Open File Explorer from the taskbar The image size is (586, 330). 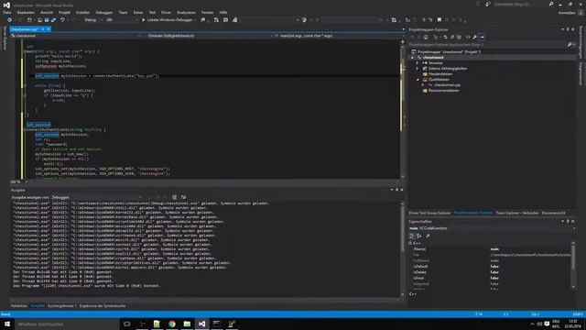(x=187, y=324)
